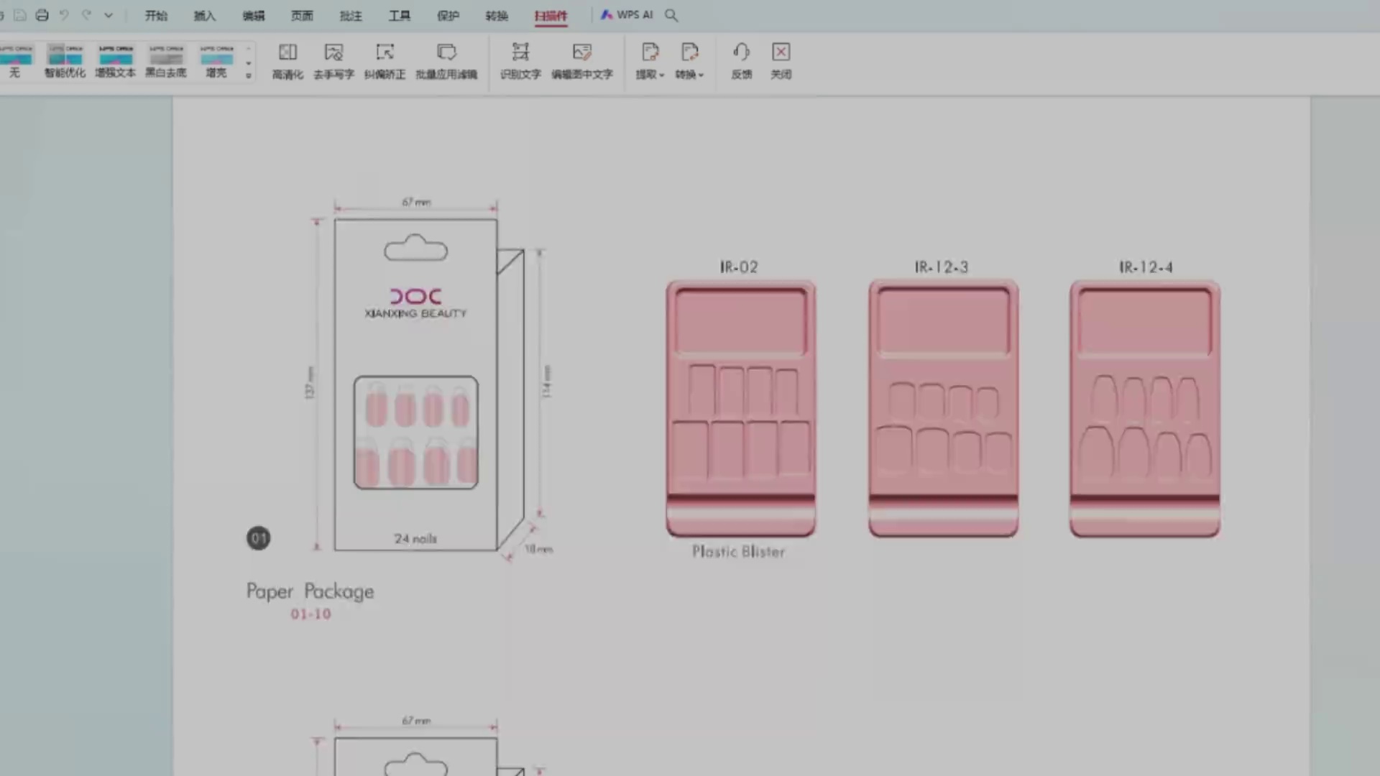Click the 反馈 feedback headset icon
Screen dimensions: 1380x776
[x=741, y=52]
